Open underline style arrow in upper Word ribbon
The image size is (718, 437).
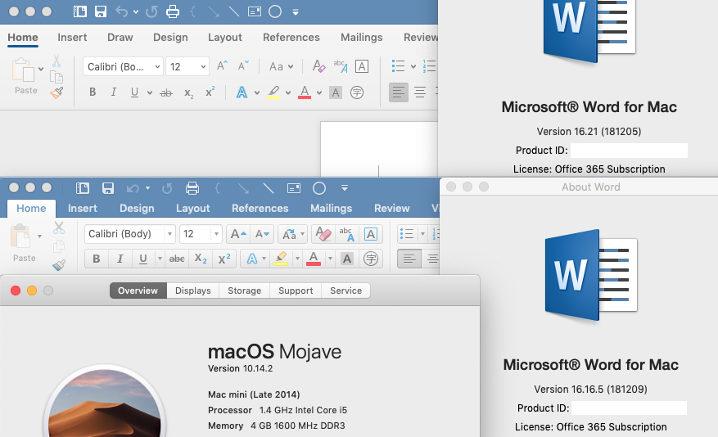tap(149, 93)
